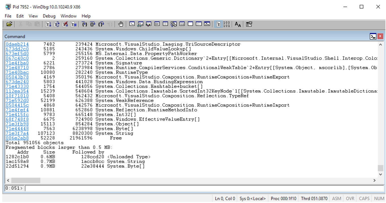The height and width of the screenshot is (203, 386).
Task: Toggle Source mode off 101 icon
Action: point(227,24)
